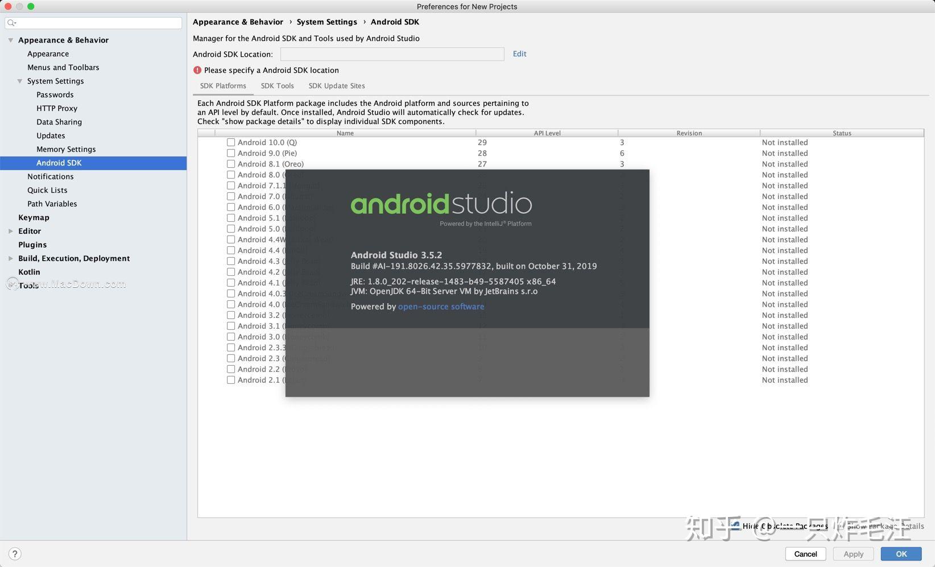Tick the Android 7.1.1 checkbox
The height and width of the screenshot is (567, 935).
pos(231,185)
